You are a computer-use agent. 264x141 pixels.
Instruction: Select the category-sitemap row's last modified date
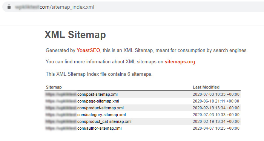216,115
